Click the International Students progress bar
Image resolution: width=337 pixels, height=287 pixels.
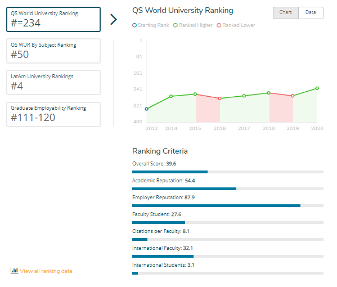point(228,273)
